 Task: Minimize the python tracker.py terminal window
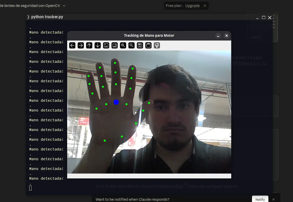tap(257, 18)
